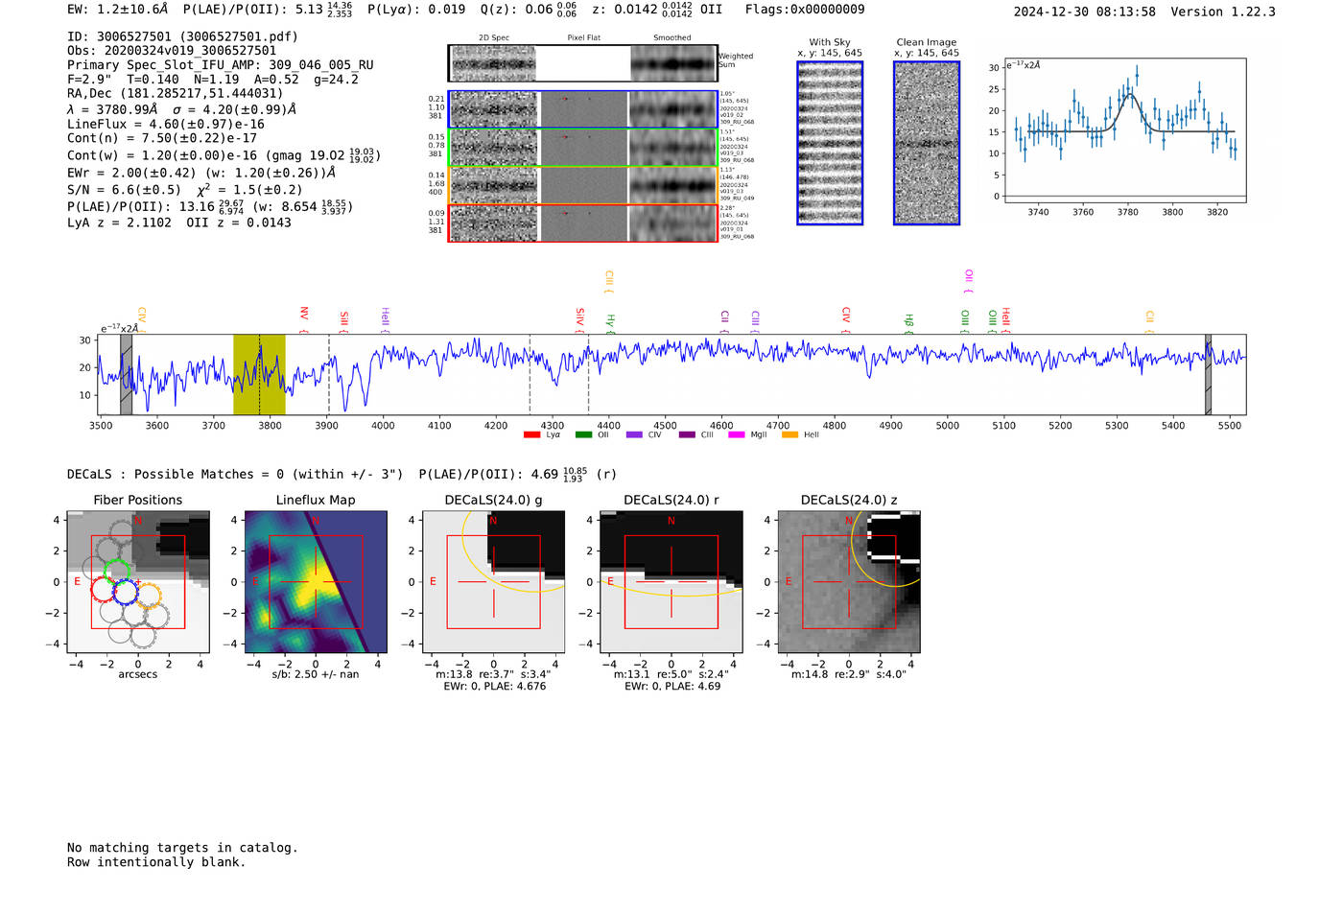Click the red NV line marker
The width and height of the screenshot is (1343, 914).
click(x=303, y=319)
